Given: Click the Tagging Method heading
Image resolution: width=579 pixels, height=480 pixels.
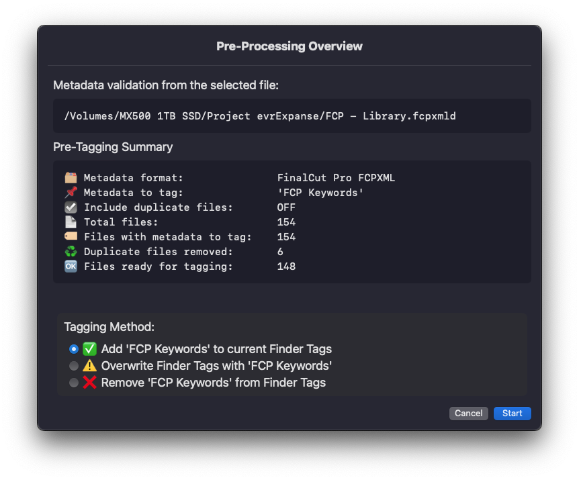Looking at the screenshot, I should click(109, 327).
